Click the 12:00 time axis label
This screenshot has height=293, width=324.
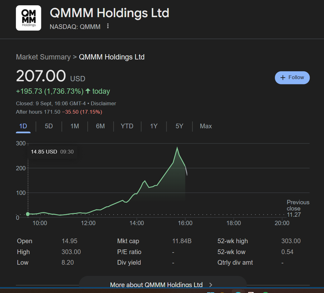click(88, 223)
